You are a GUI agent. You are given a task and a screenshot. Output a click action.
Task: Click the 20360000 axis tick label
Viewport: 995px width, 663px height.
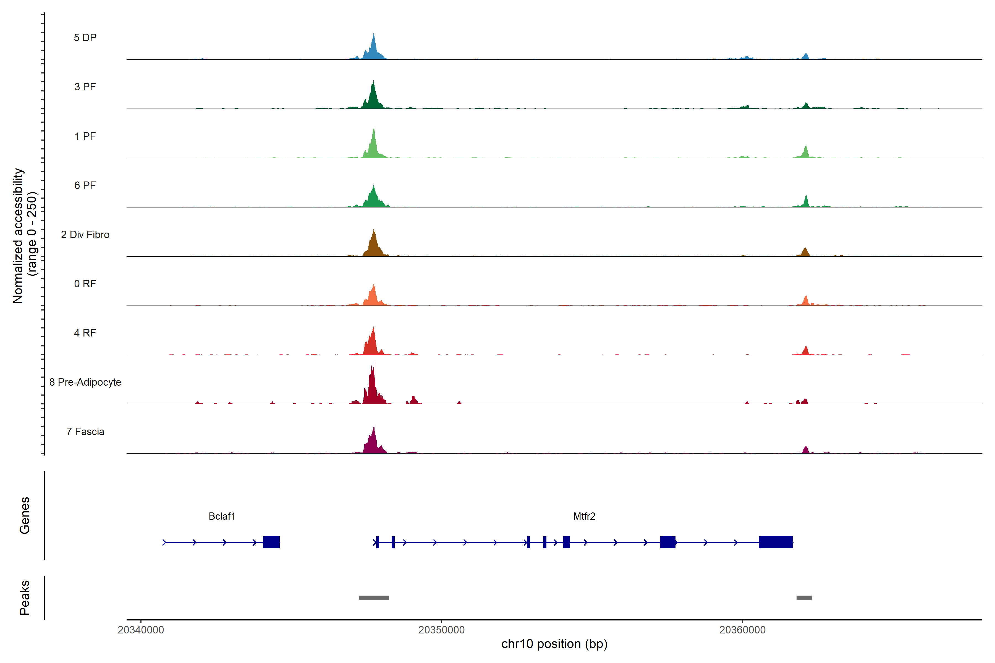pyautogui.click(x=742, y=630)
